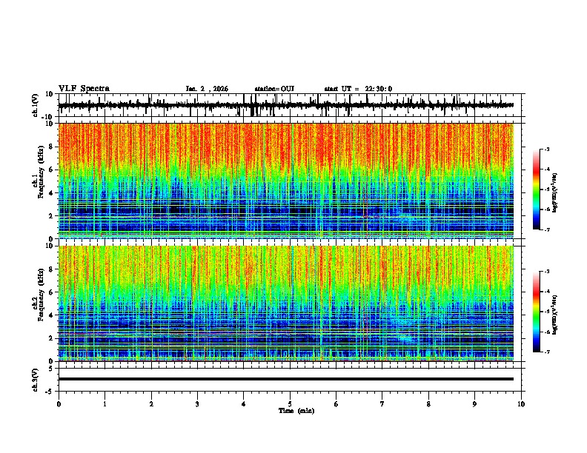Click the "Time (min)" axis title
The image size is (587, 453).
pyautogui.click(x=296, y=411)
